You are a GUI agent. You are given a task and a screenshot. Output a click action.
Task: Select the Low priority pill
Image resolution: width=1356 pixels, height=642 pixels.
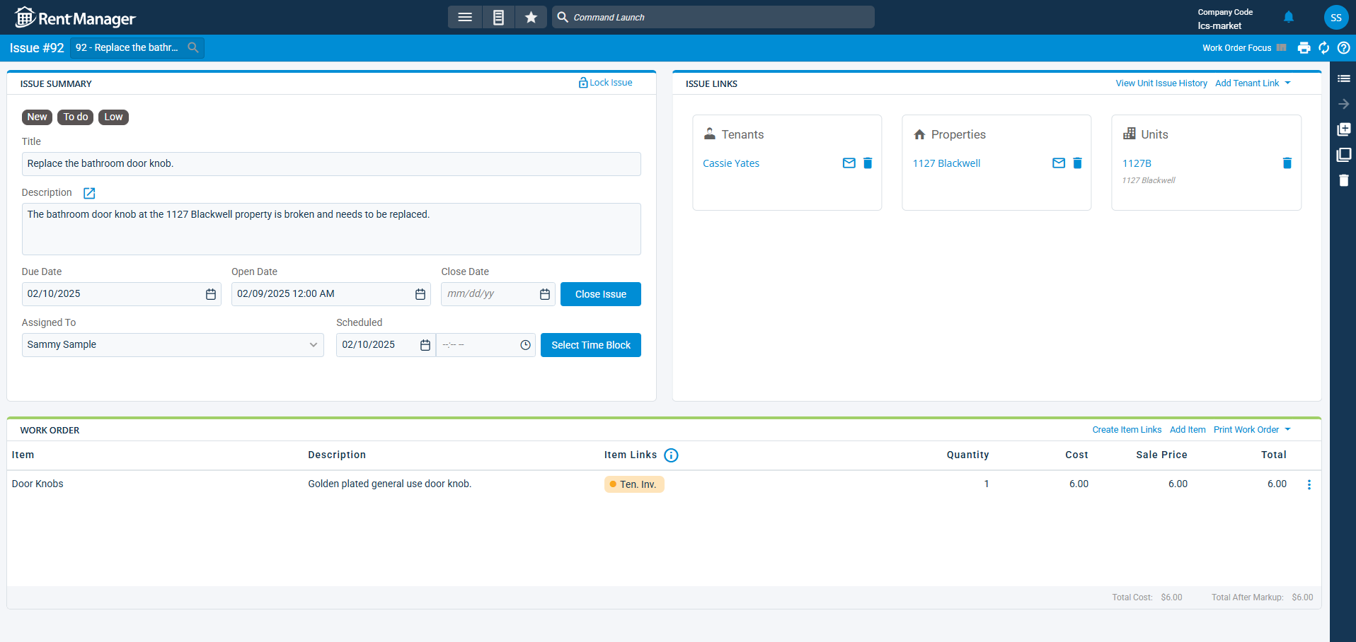coord(113,117)
